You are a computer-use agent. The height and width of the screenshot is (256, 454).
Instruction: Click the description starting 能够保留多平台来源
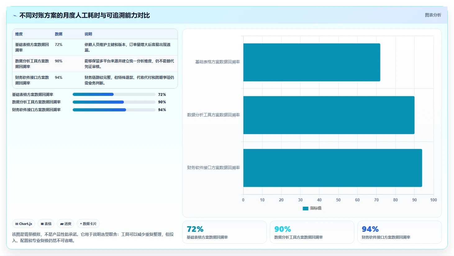click(129, 64)
